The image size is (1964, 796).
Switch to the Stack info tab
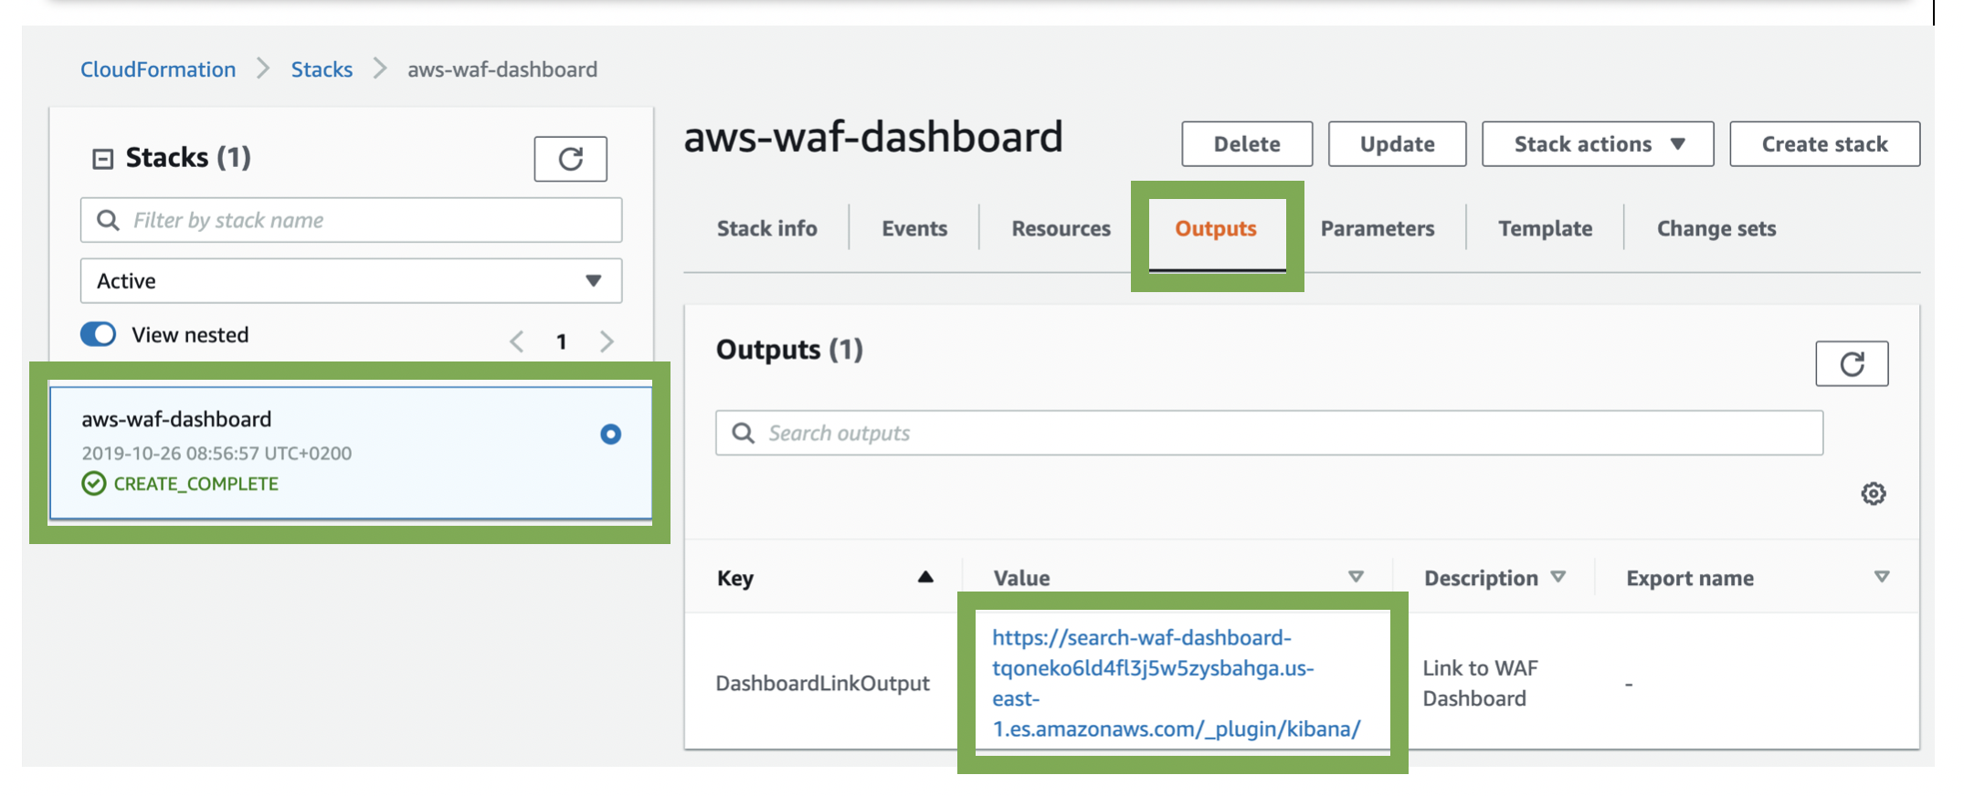(x=767, y=228)
